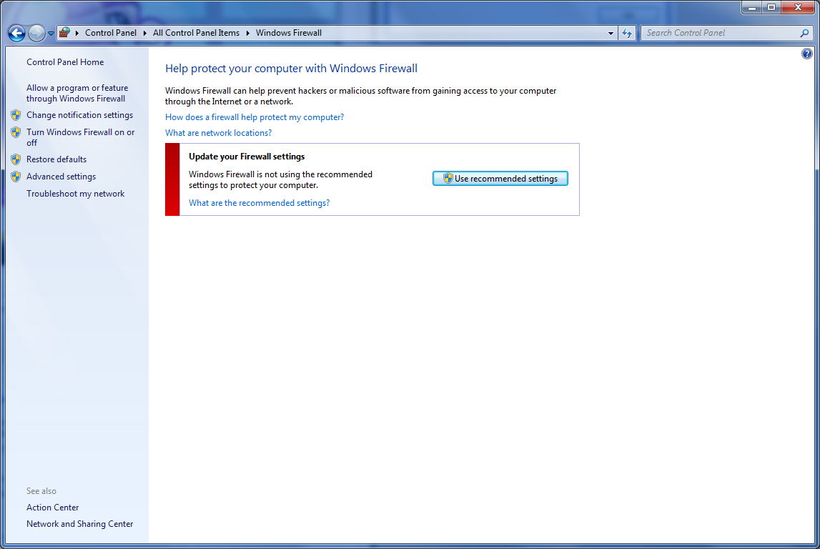820x549 pixels.
Task: Maximize the Windows Firewall window
Action: (771, 7)
